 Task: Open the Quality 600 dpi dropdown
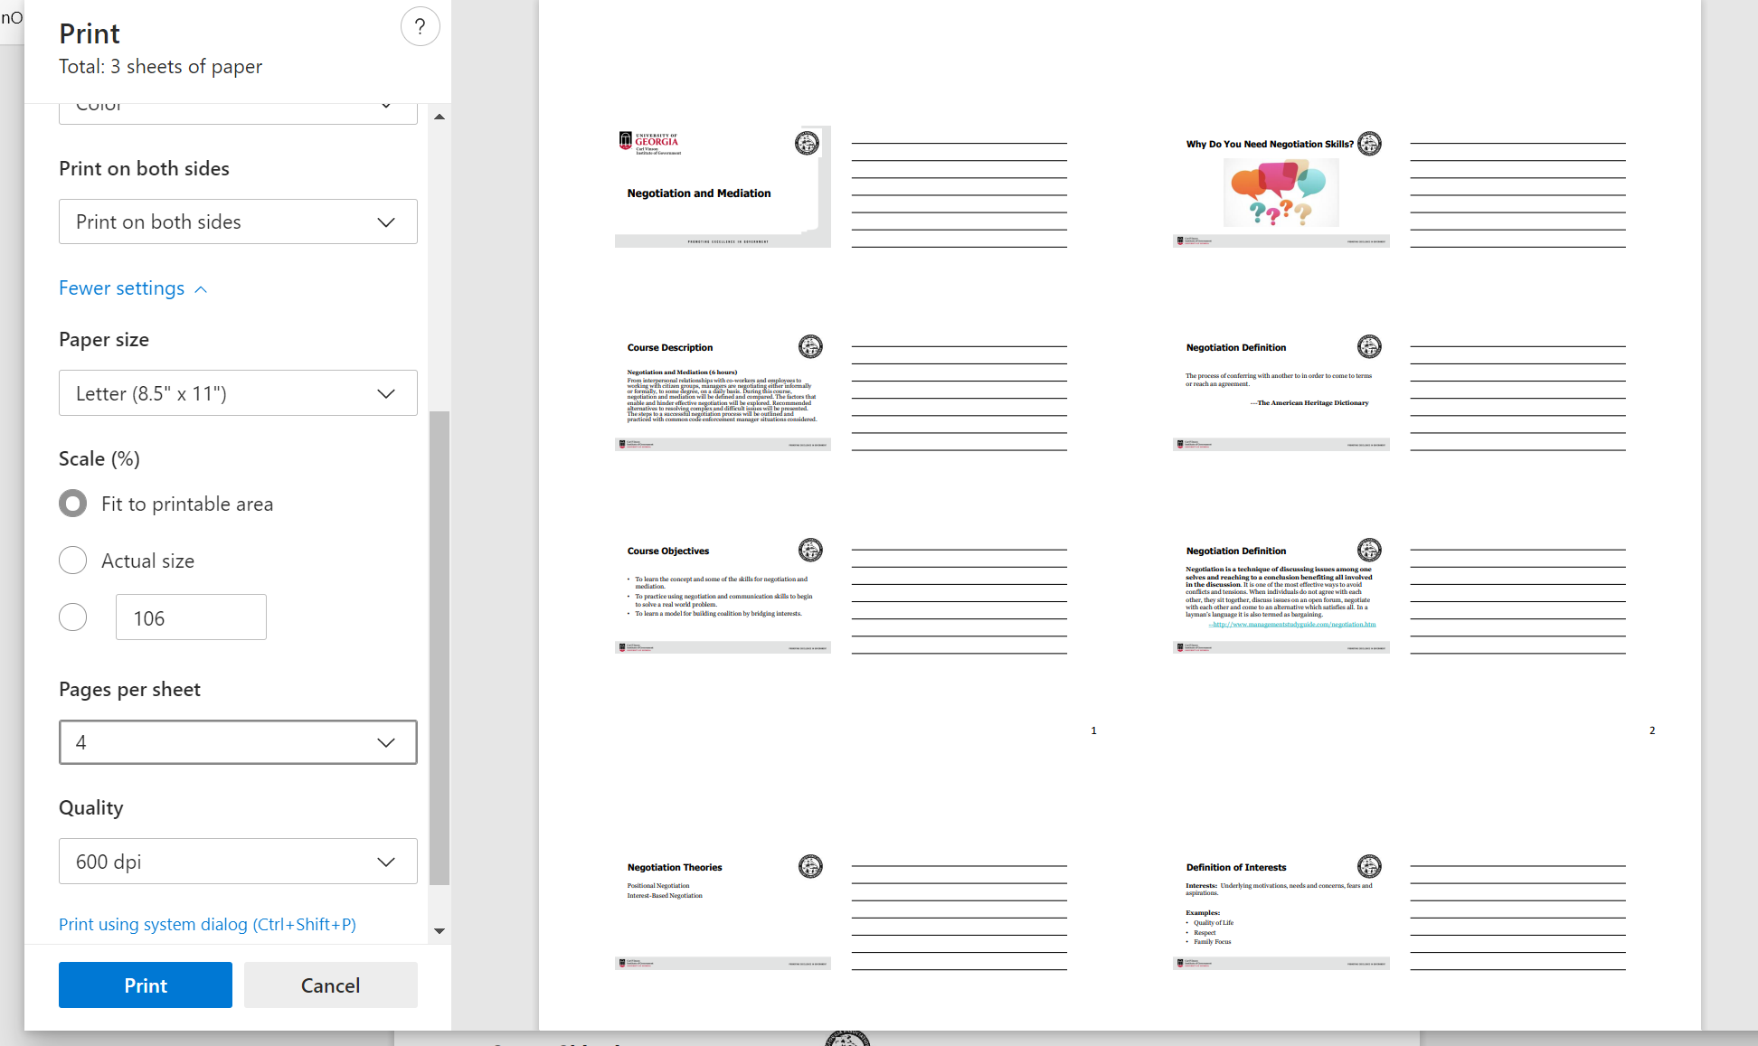[x=238, y=862]
